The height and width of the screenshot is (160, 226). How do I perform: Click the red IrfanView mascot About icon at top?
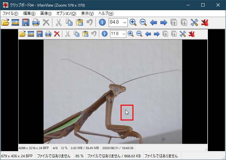(205, 22)
